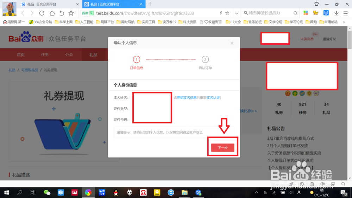Open the Windows Start menu

pos(6,192)
